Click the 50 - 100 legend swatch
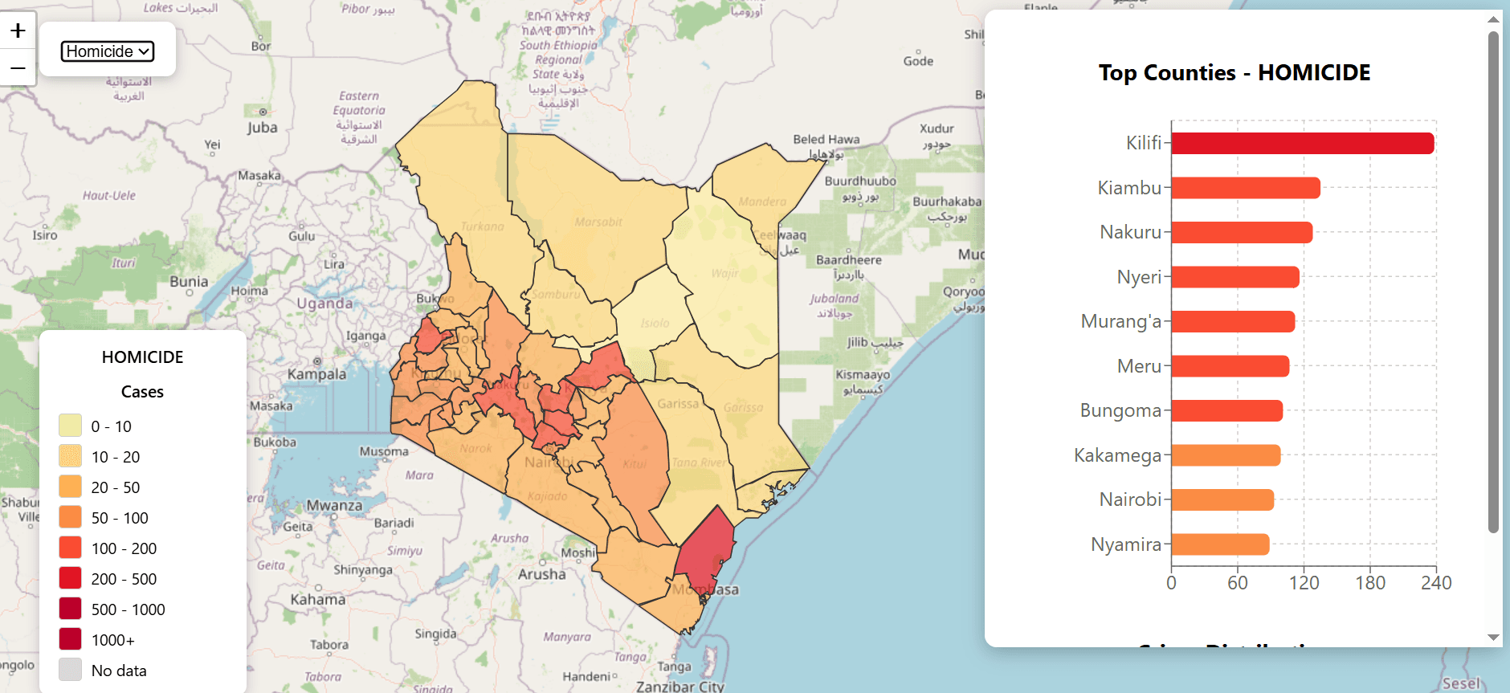 click(71, 517)
